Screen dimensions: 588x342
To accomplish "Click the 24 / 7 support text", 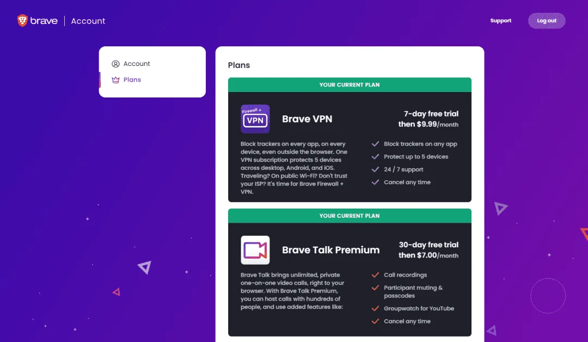I will pyautogui.click(x=403, y=169).
